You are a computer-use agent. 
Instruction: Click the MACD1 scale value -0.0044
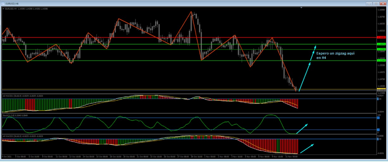(x=380, y=112)
